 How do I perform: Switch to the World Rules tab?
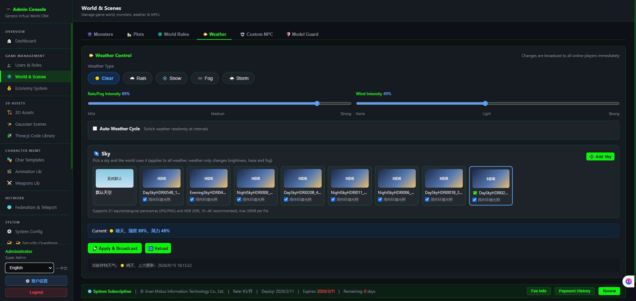[x=174, y=34]
